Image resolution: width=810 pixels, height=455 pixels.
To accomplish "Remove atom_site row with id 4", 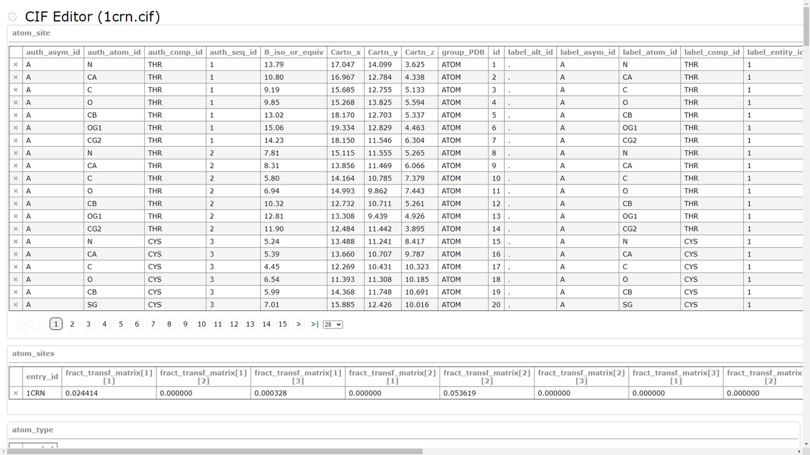I will 16,103.
